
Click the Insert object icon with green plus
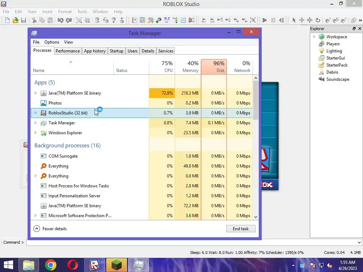[x=159, y=20]
